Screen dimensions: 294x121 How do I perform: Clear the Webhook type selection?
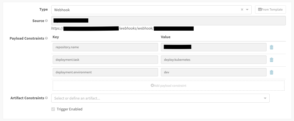tap(242, 9)
